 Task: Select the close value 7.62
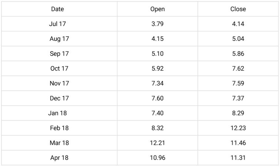click(238, 68)
